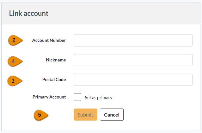Click the orange callout marker numbered 5
The width and height of the screenshot is (202, 133).
[40, 115]
